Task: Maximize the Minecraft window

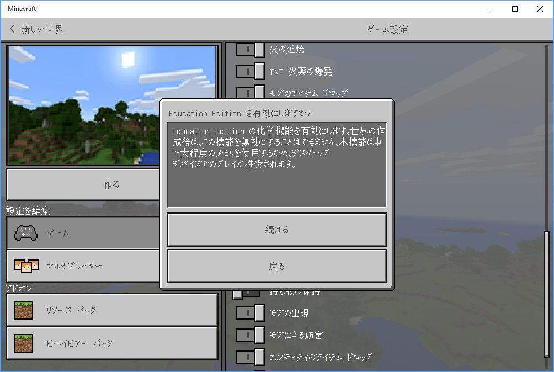Action: (x=515, y=9)
